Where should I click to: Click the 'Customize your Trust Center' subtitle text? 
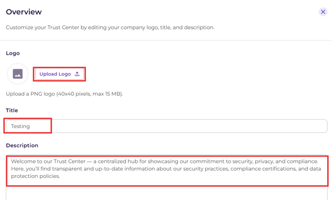pos(110,27)
